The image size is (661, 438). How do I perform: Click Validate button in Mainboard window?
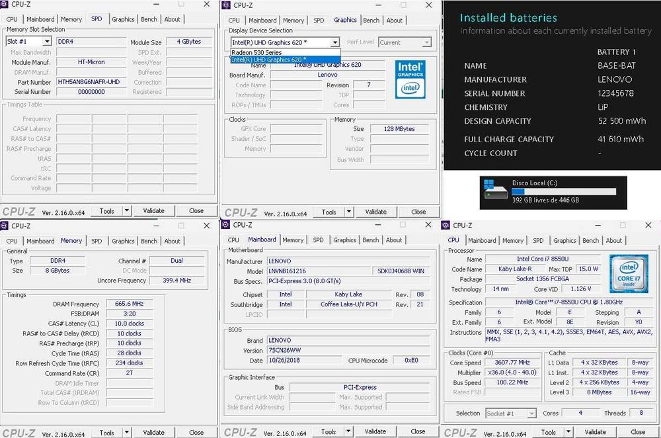375,431
